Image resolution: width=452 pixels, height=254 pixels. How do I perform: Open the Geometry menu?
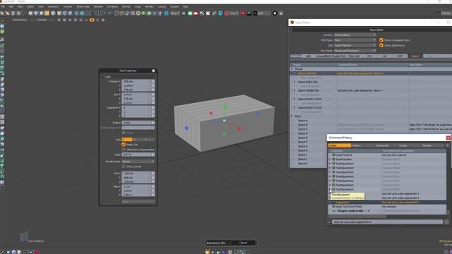[x=54, y=6]
